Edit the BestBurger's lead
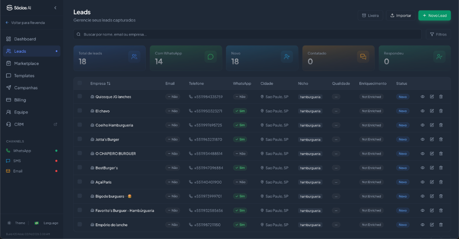 [x=432, y=168]
